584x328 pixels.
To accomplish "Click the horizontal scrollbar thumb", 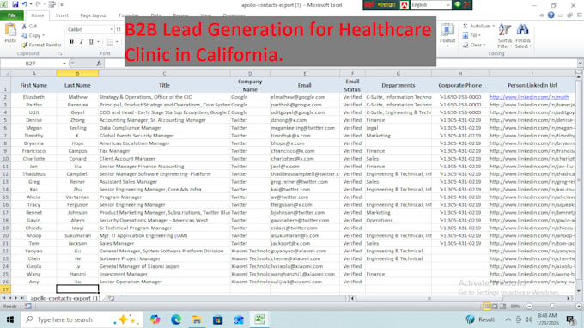I will (x=429, y=298).
